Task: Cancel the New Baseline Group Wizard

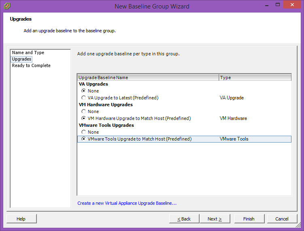Action: (282, 219)
